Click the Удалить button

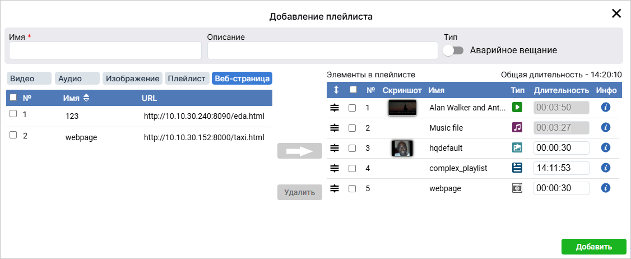pyautogui.click(x=300, y=192)
